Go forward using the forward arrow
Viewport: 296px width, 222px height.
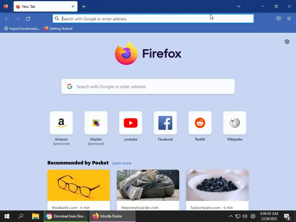17,19
